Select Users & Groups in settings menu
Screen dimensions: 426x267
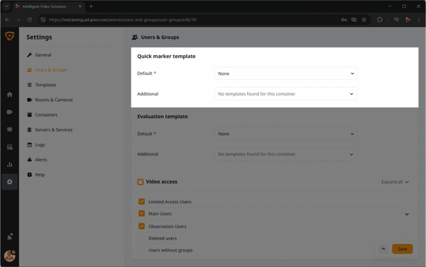[51, 70]
